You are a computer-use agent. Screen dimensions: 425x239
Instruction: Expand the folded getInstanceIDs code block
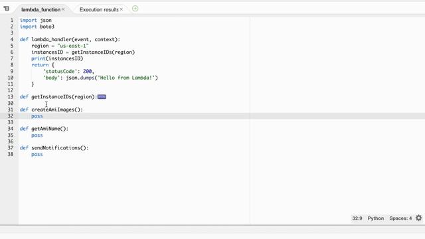102,97
